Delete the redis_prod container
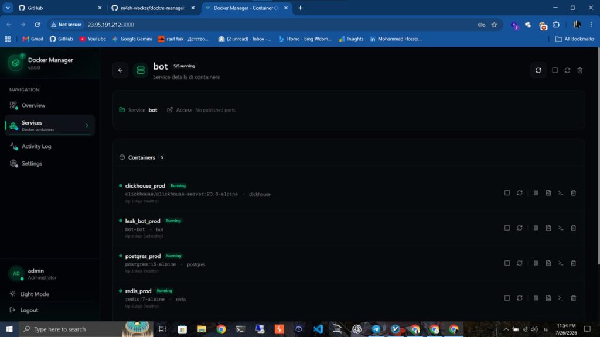 (x=573, y=298)
